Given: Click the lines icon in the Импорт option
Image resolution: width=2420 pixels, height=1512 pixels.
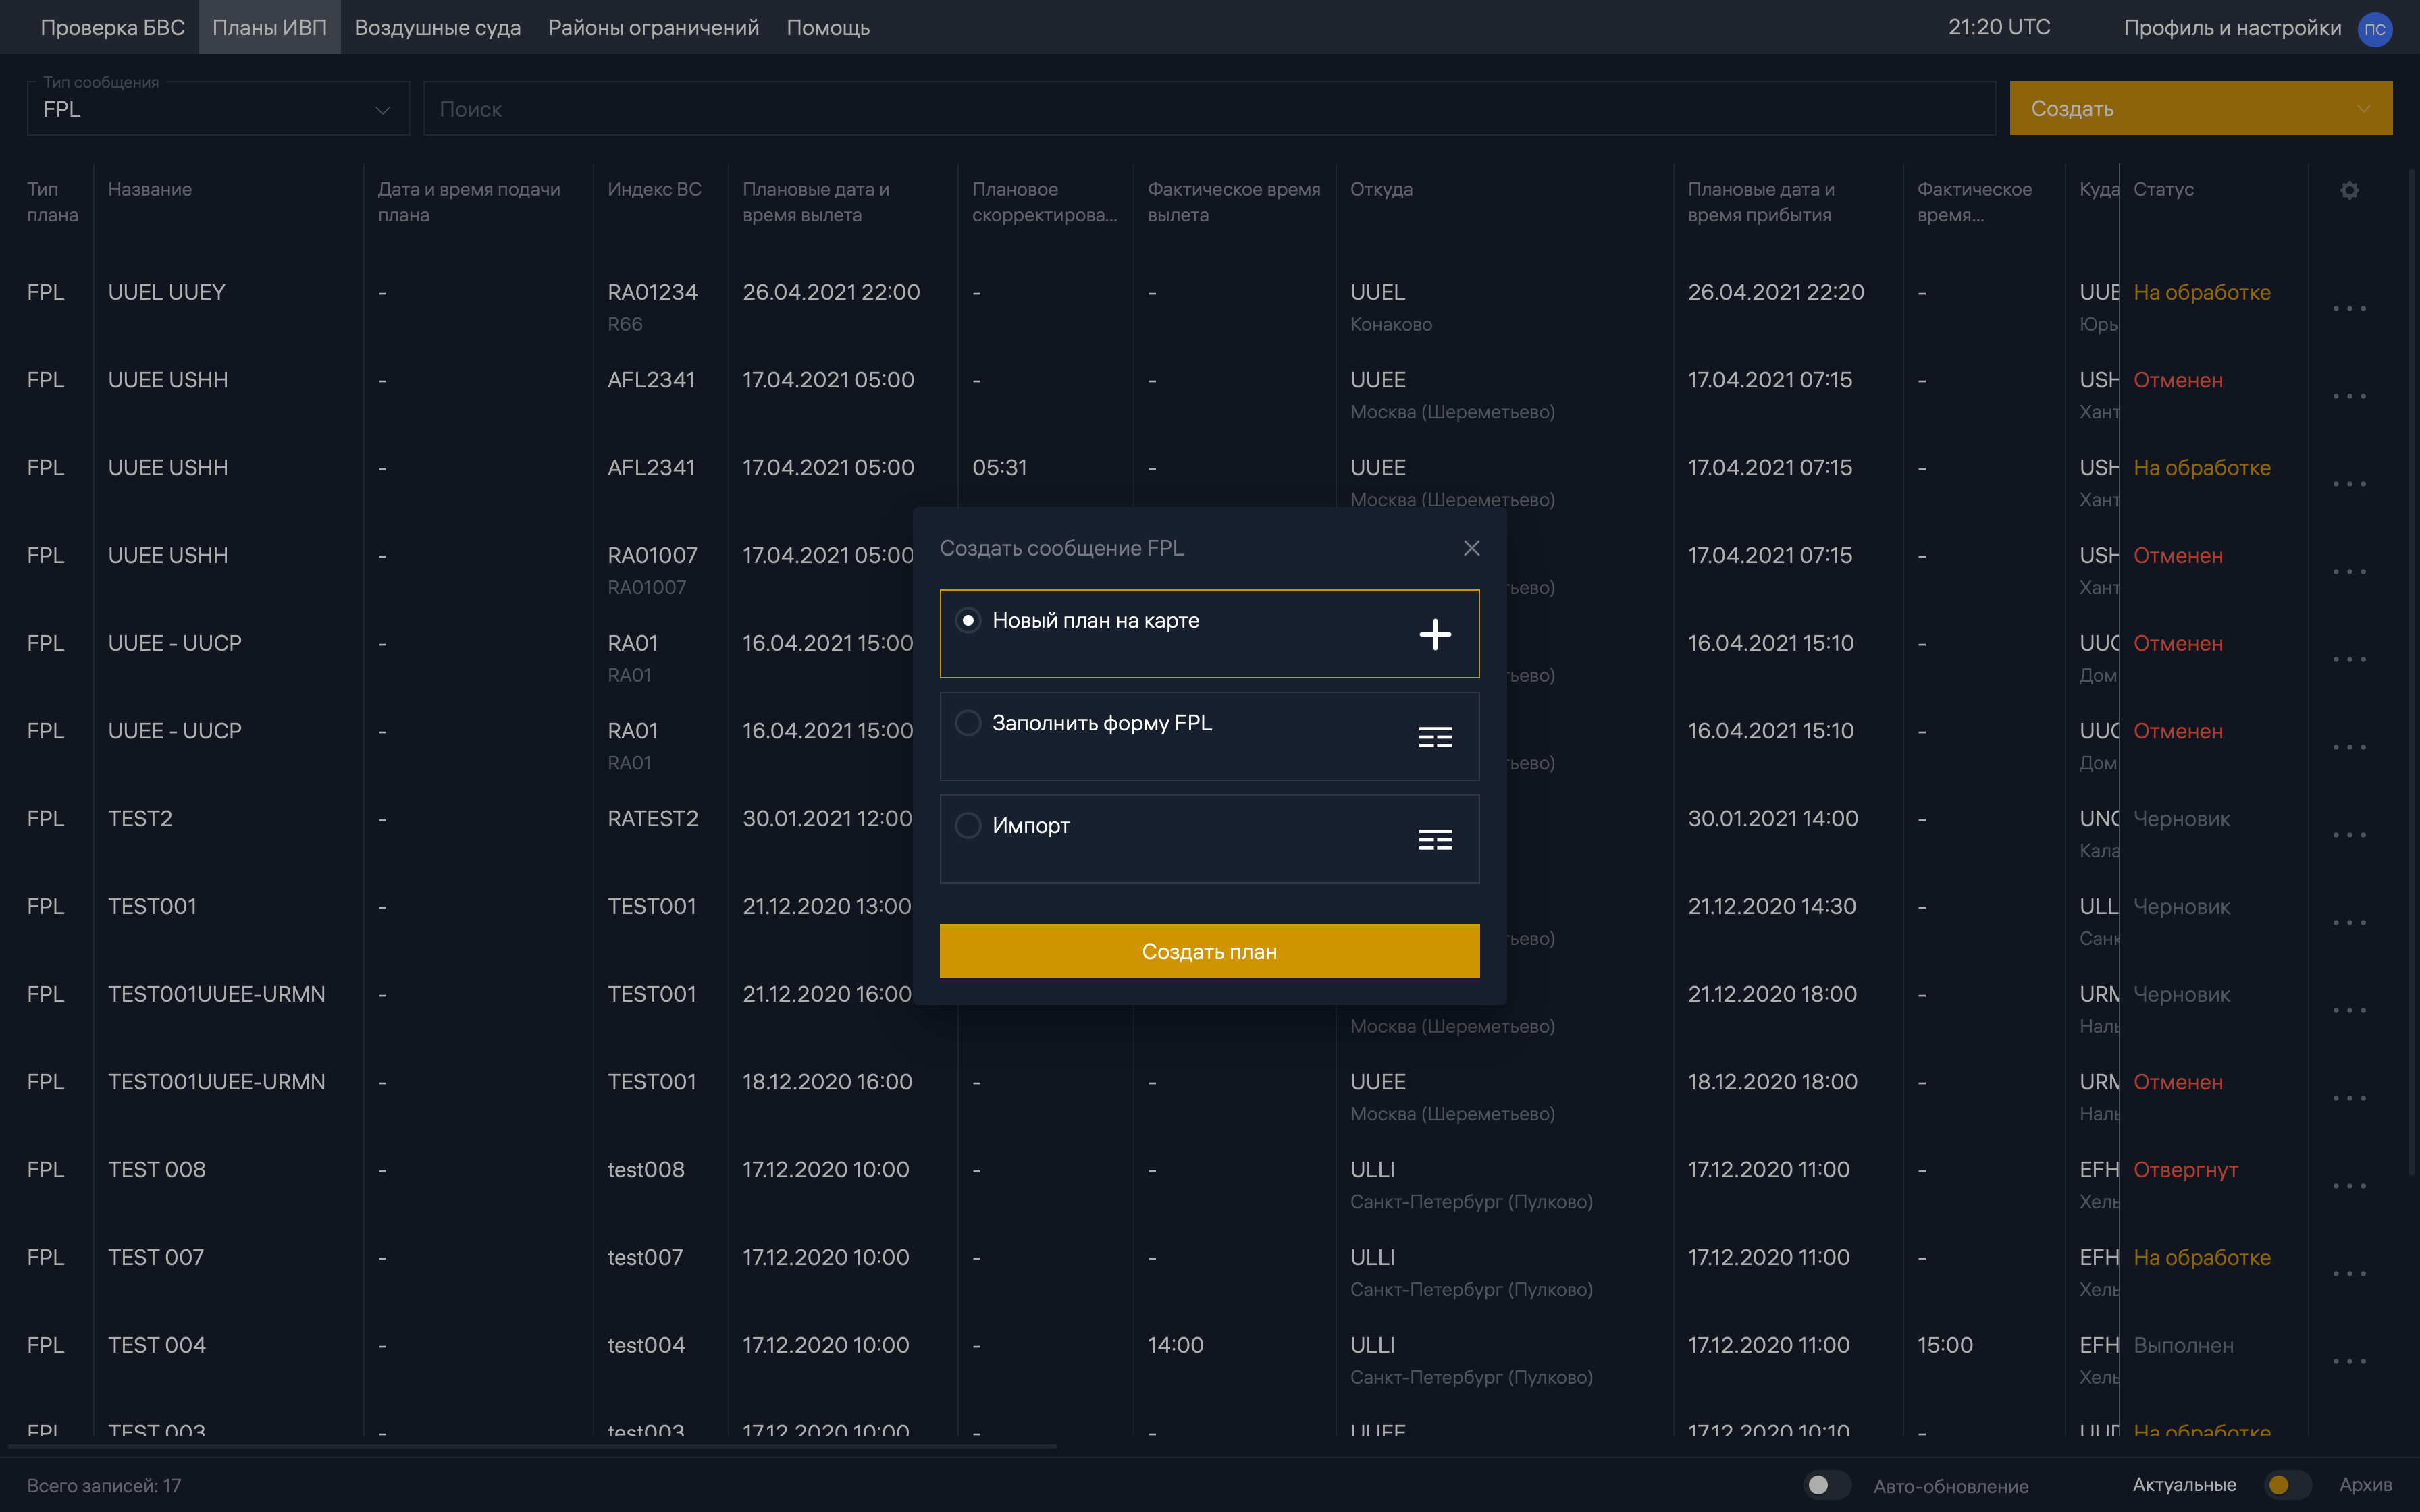Looking at the screenshot, I should click(x=1435, y=840).
